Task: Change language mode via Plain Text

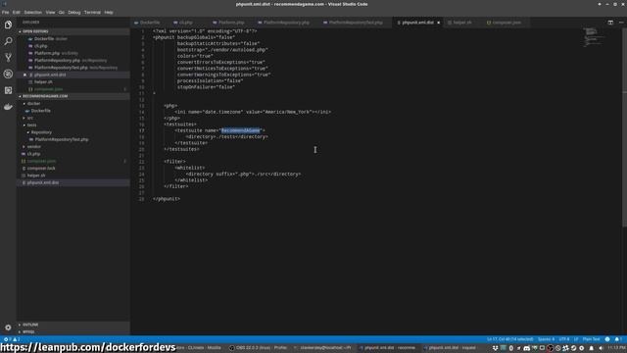Action: 592,339
